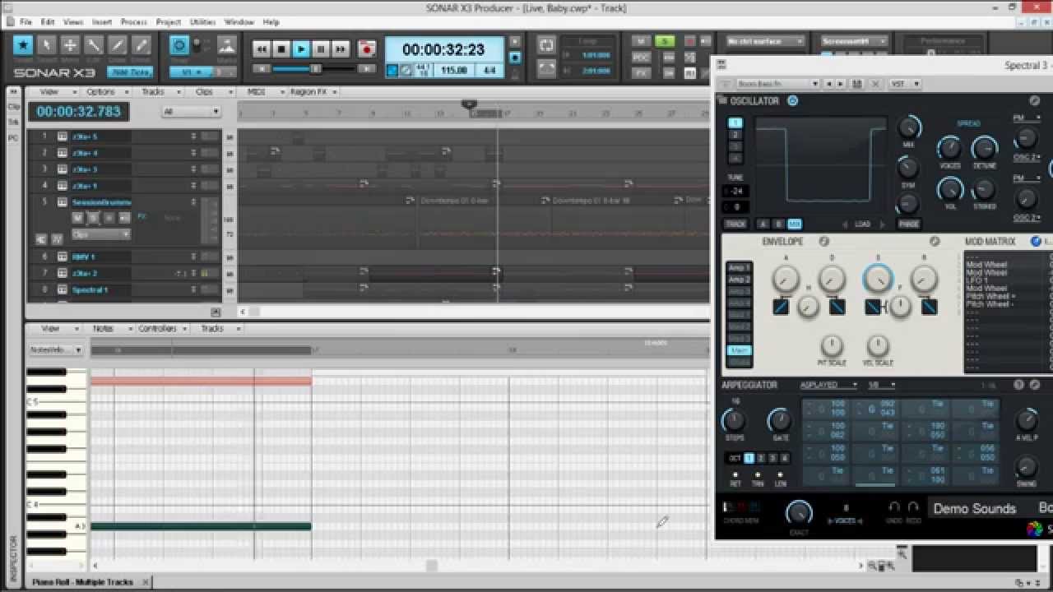Open the File menu

[x=26, y=21]
